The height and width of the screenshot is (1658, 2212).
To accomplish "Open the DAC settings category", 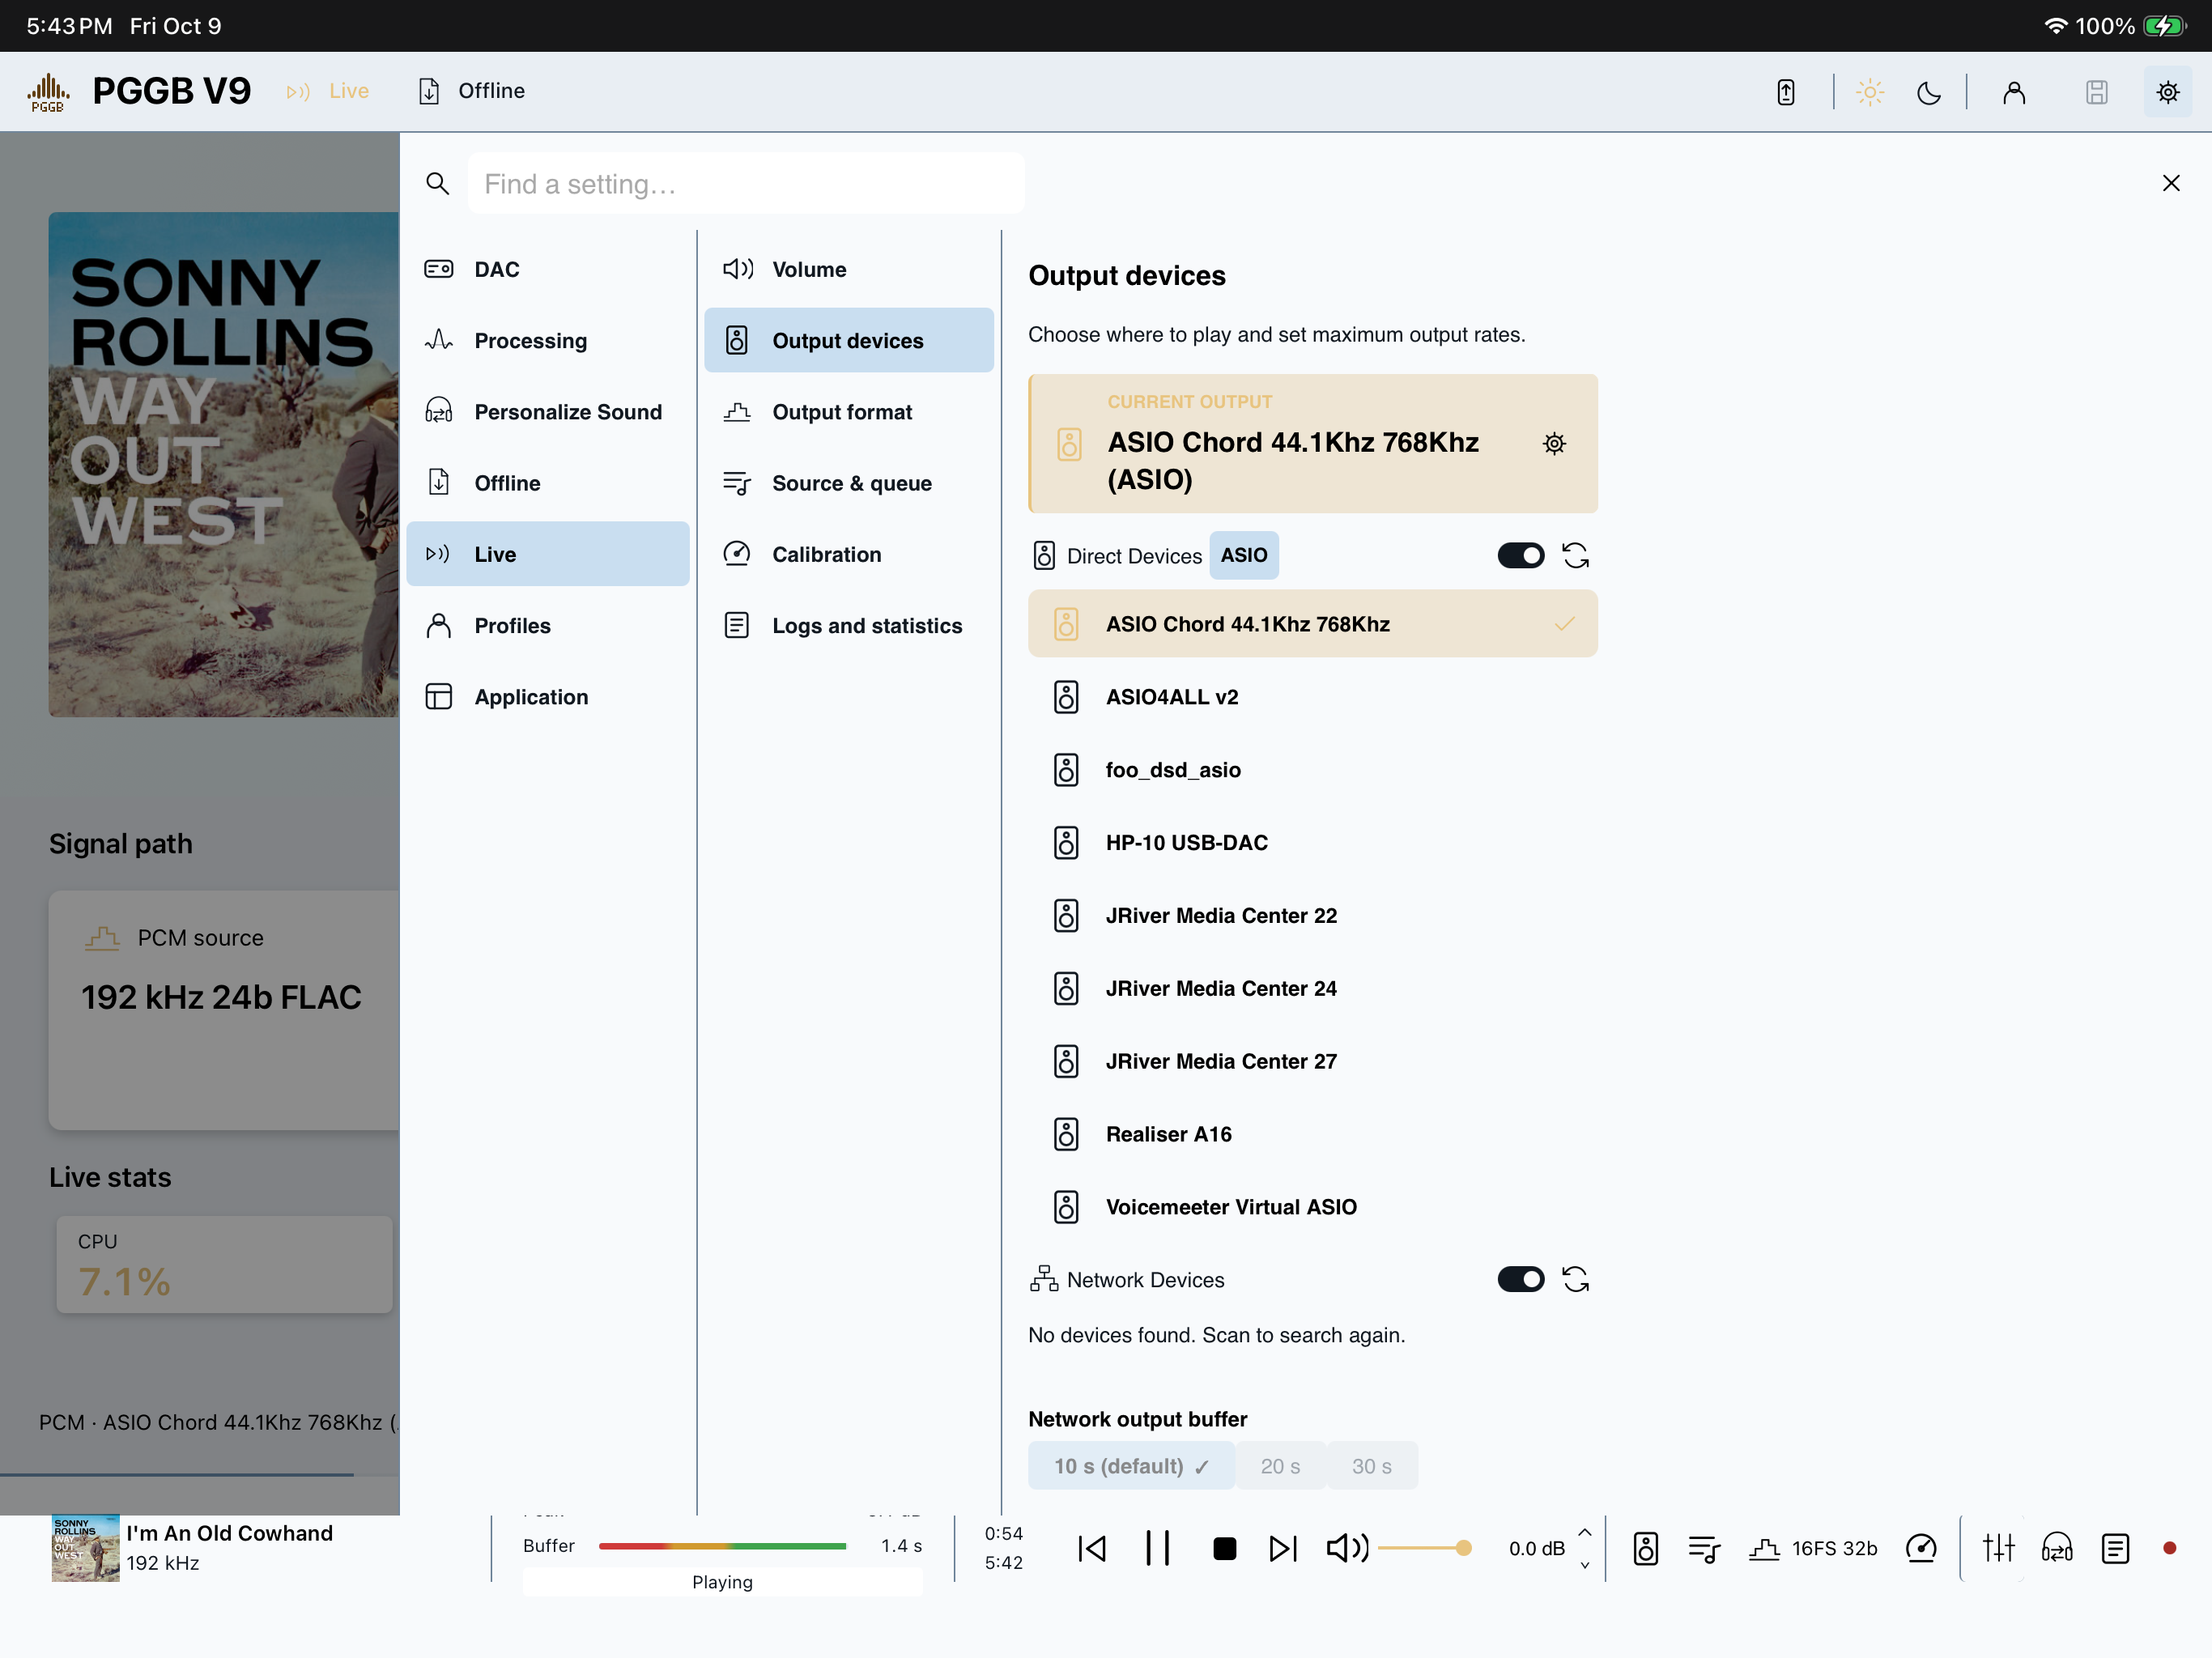I will coord(548,270).
